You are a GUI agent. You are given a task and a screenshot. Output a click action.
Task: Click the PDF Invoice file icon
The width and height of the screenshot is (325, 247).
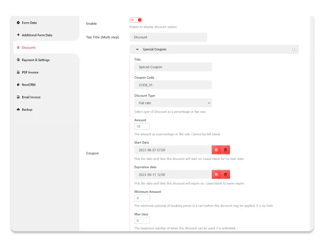pyautogui.click(x=18, y=72)
